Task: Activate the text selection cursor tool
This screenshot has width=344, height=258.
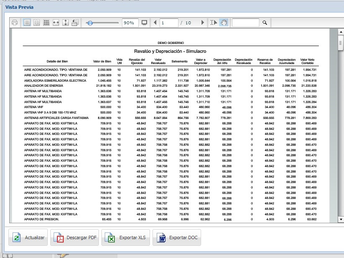Action: (x=213, y=23)
